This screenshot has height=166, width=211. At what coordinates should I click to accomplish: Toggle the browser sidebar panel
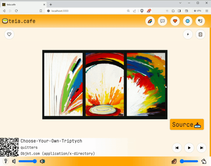(179, 11)
